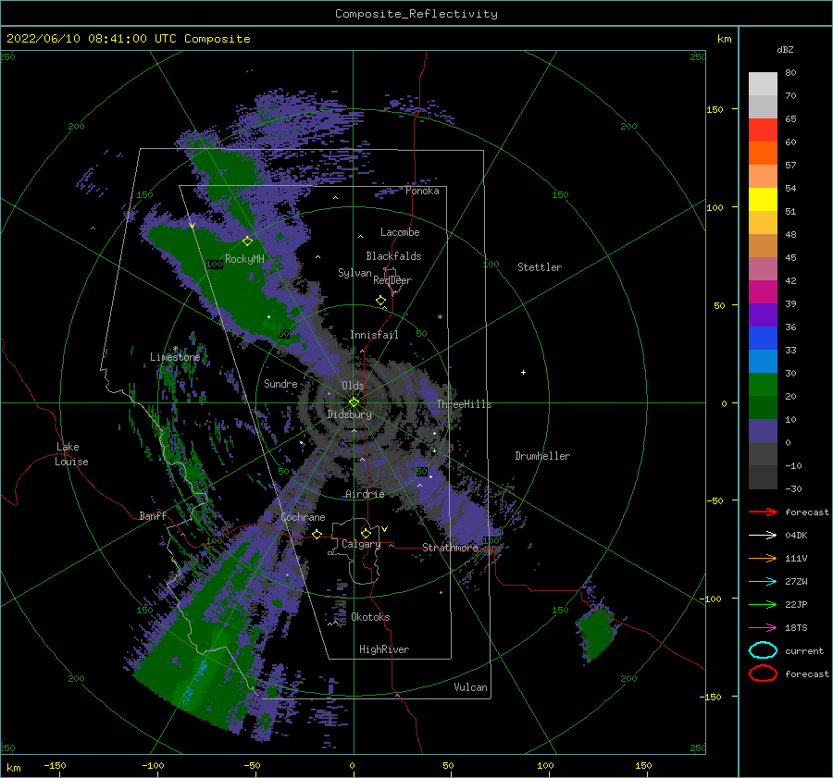Select the bright blue 33-36 dBZ swatch
Screen dimensions: 833x778
click(763, 338)
